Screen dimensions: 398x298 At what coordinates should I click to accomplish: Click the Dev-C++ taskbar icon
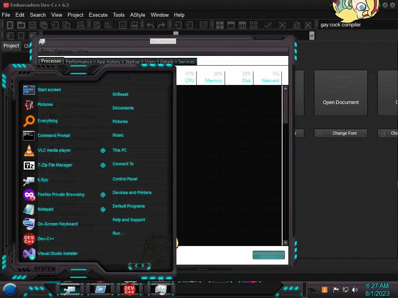point(129,289)
